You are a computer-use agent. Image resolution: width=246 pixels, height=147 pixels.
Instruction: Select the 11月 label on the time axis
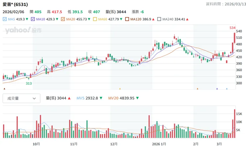(74, 144)
